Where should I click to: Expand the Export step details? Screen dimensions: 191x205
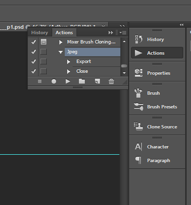coord(69,61)
